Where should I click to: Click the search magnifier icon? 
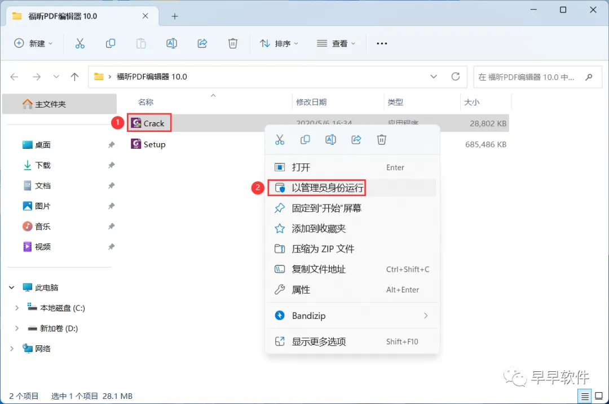[589, 77]
